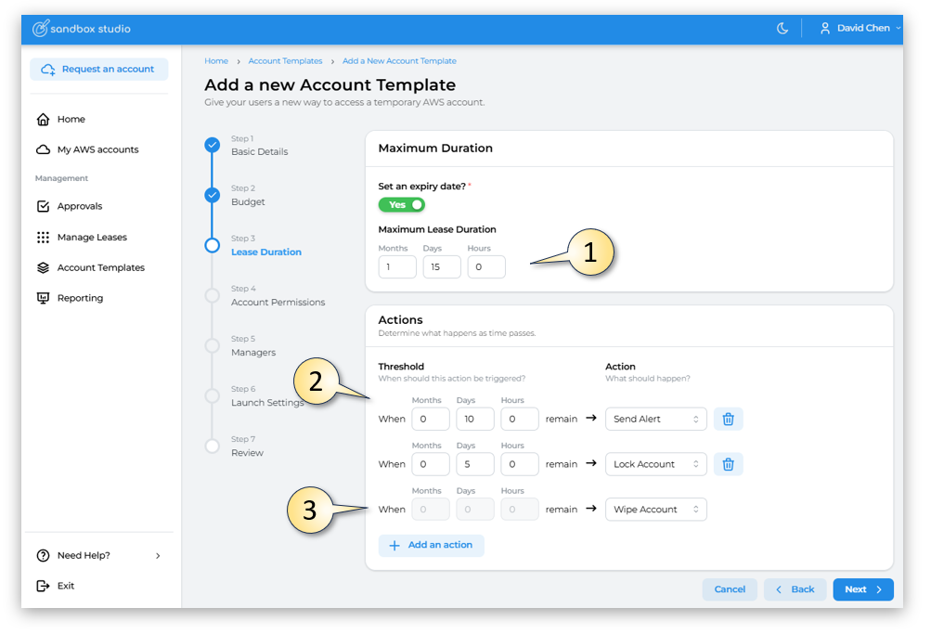Toggle dark mode moon icon
Image resolution: width=931 pixels, height=634 pixels.
click(782, 29)
